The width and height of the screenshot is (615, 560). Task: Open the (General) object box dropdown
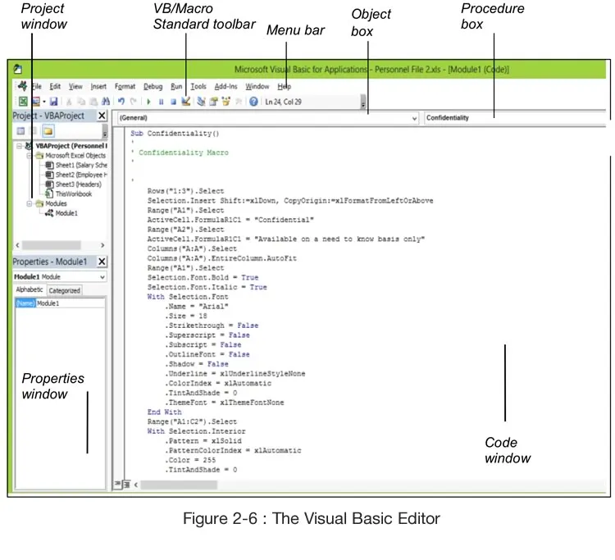pos(413,118)
